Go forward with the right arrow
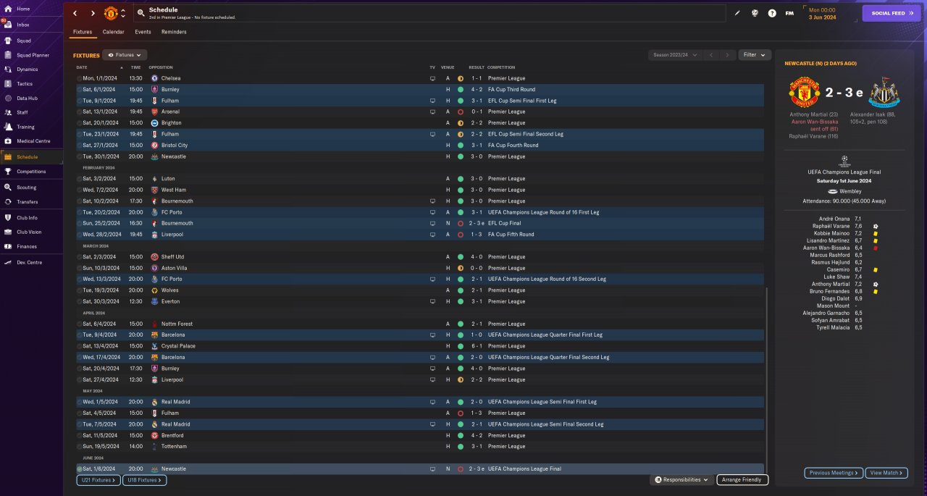Screen dimensions: 927x496 (x=93, y=13)
